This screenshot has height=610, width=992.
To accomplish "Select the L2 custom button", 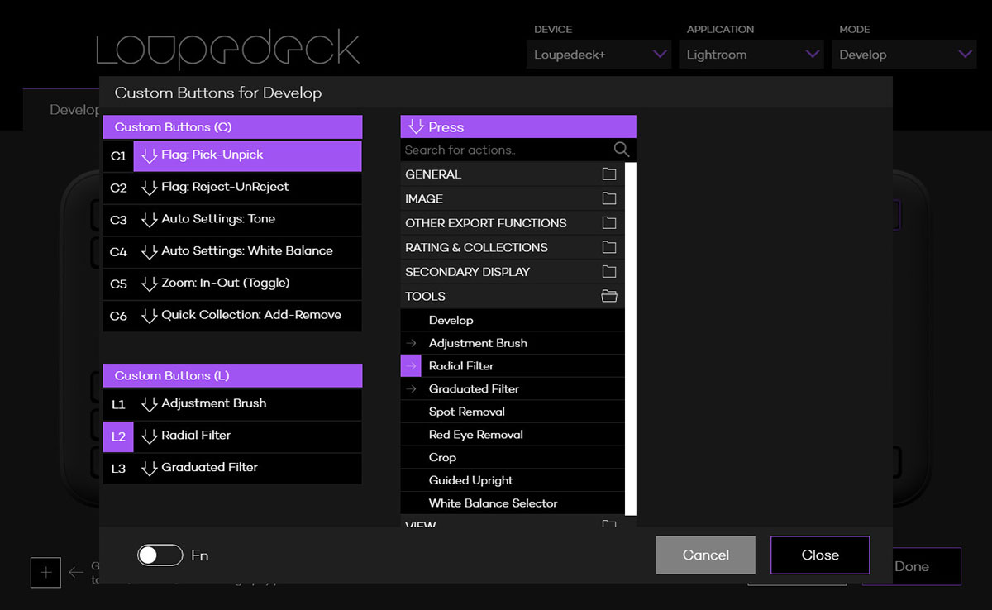I will (118, 436).
